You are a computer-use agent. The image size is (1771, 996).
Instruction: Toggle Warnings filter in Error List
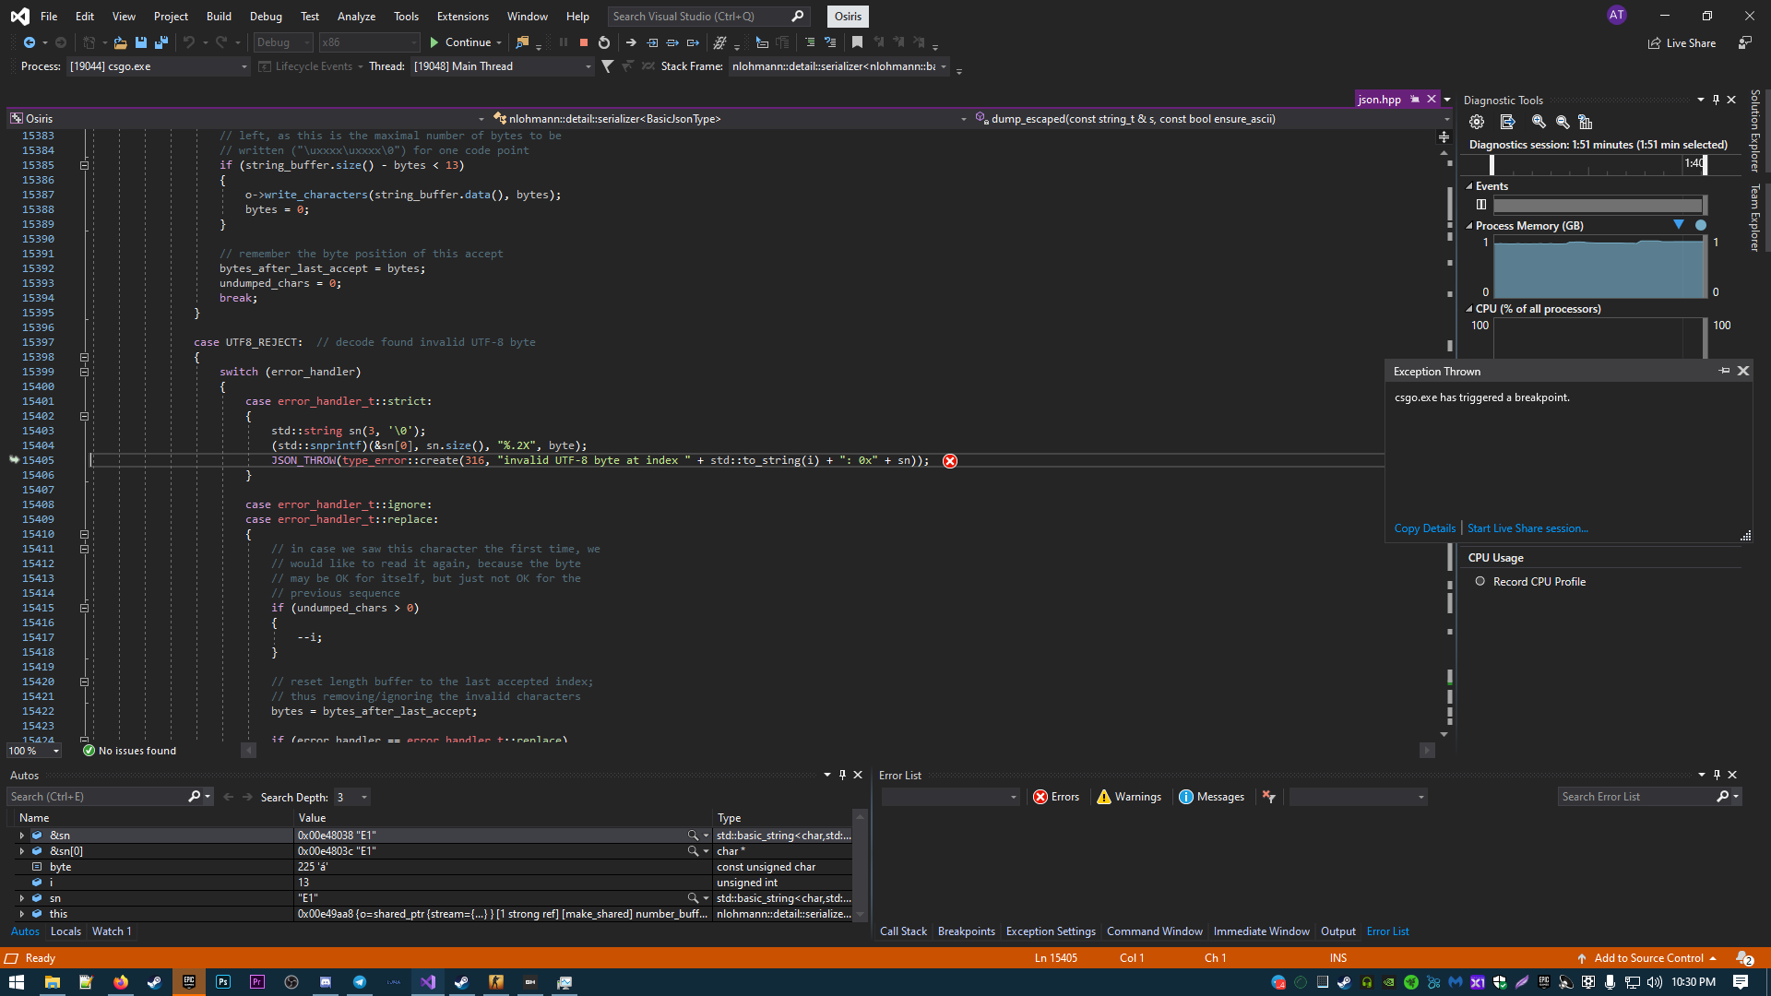click(1129, 797)
